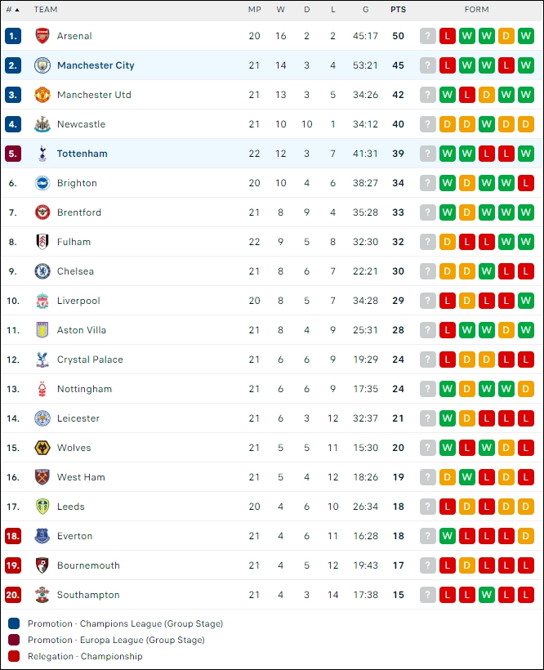Click the FORM column header
Viewport: 544px width, 670px height.
pyautogui.click(x=476, y=10)
